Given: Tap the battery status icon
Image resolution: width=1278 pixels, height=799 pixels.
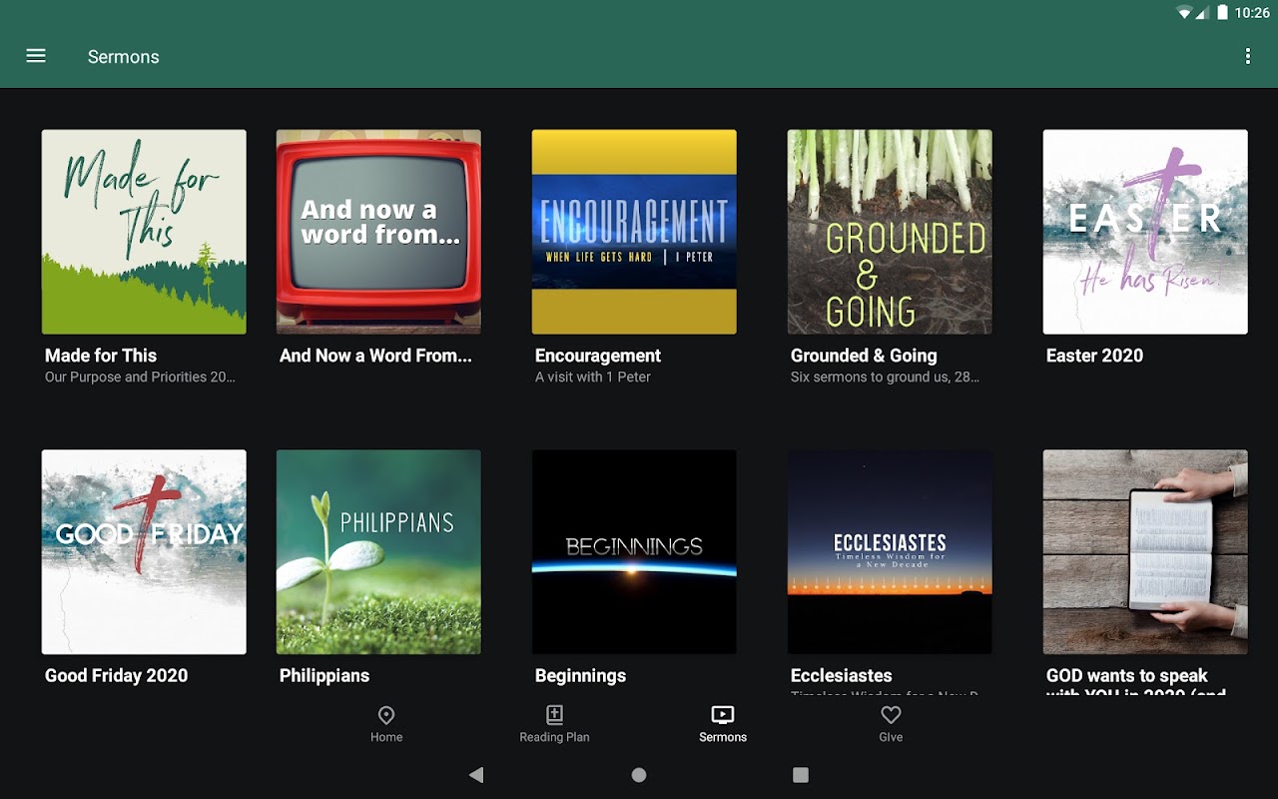Looking at the screenshot, I should pyautogui.click(x=1222, y=13).
